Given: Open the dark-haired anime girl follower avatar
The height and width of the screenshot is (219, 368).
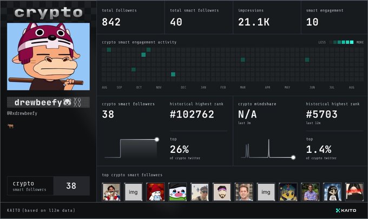Looking at the screenshot, I should click(332, 192).
